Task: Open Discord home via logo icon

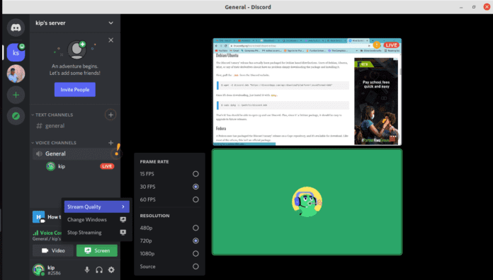Action: (x=16, y=28)
